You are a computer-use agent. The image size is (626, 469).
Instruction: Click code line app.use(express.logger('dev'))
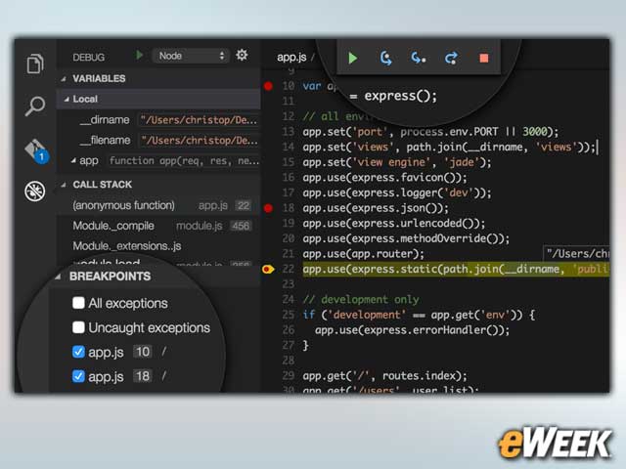tap(397, 193)
